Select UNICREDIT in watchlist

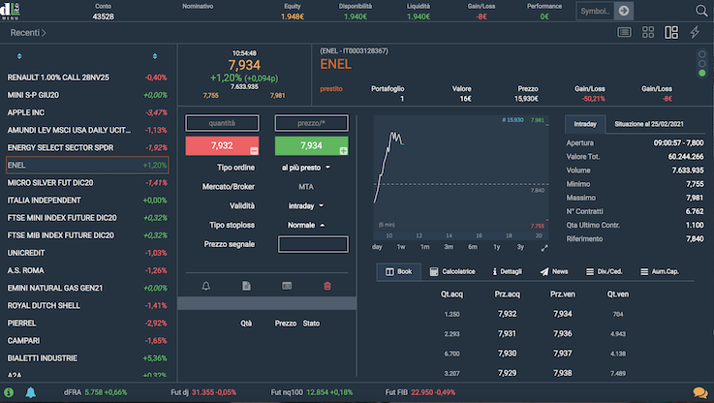click(87, 253)
